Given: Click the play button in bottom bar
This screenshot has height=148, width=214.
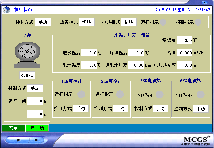Looking at the screenshot, I should 19,140.
